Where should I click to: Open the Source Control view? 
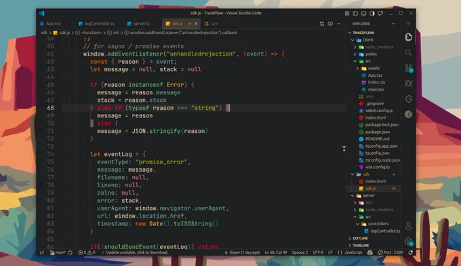(408, 69)
